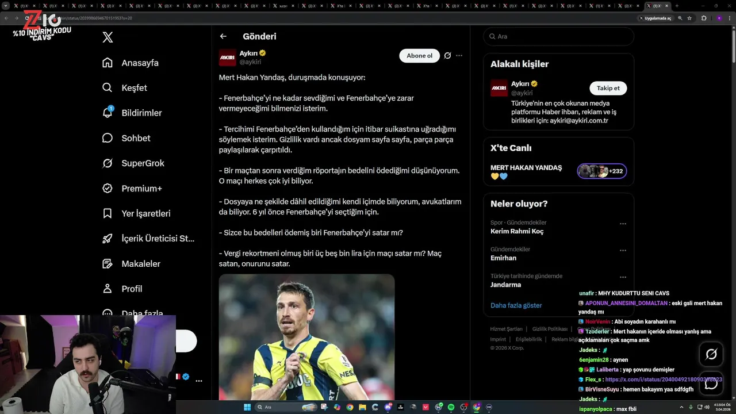This screenshot has height=414, width=736.
Task: Open File Explorer from the taskbar
Action: tap(363, 407)
